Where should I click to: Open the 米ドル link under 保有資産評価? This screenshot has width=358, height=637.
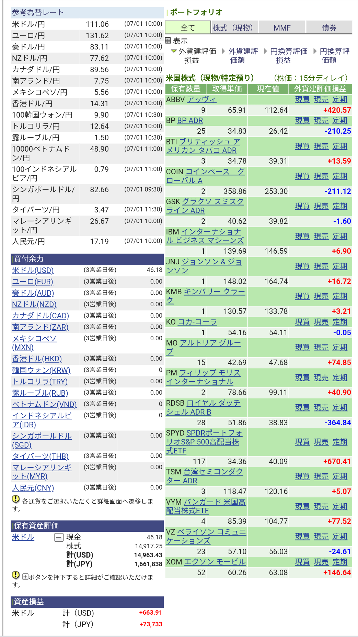coord(23,537)
